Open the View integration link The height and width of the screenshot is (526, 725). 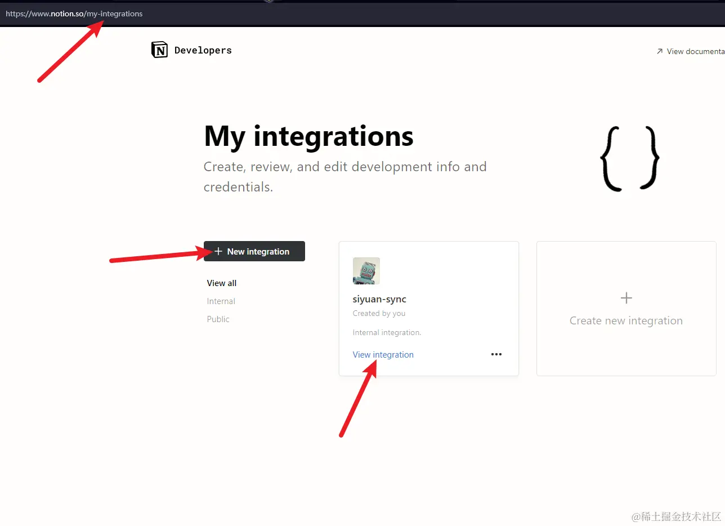[383, 355]
